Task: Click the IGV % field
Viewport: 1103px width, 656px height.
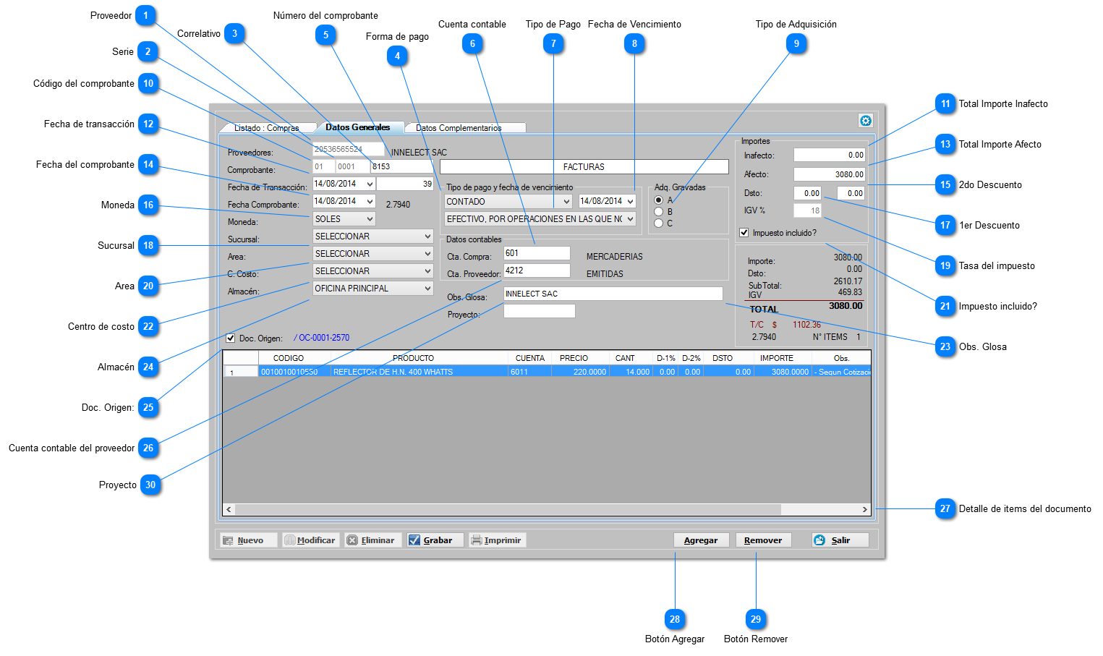Action: 807,210
